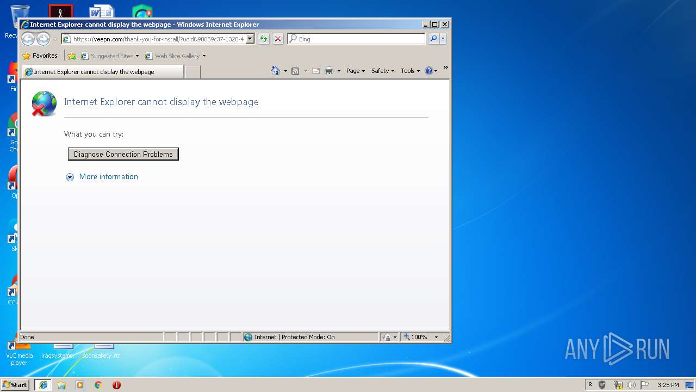Open Opera from the taskbar
696x392 pixels.
tap(116, 384)
